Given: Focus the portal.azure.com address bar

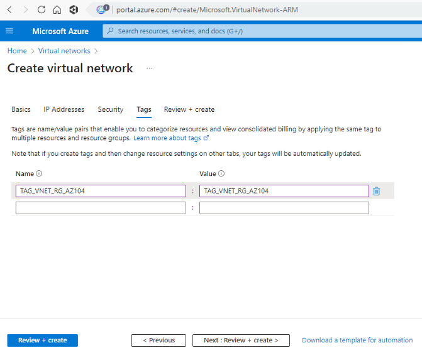Looking at the screenshot, I should 208,10.
